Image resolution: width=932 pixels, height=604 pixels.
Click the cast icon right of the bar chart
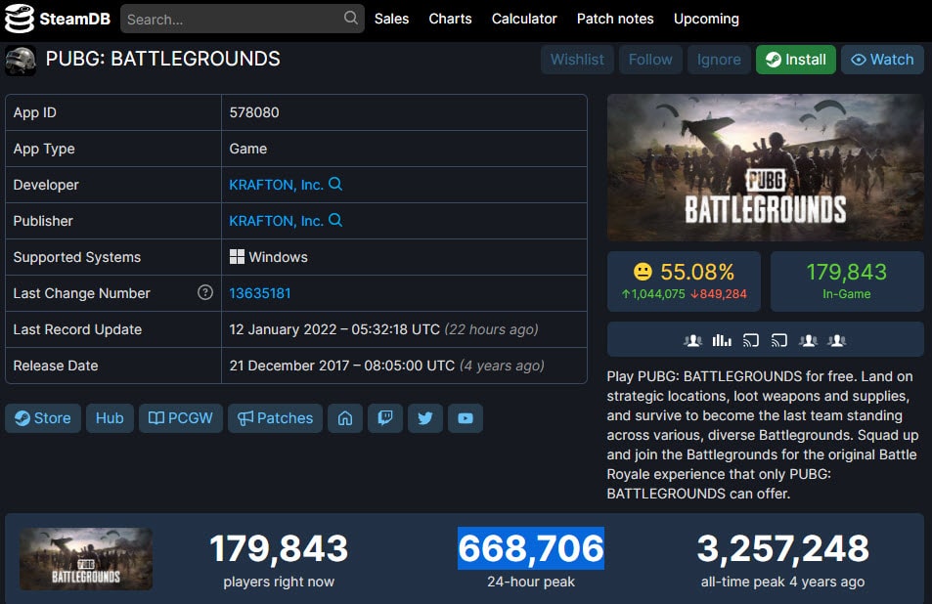coord(751,340)
